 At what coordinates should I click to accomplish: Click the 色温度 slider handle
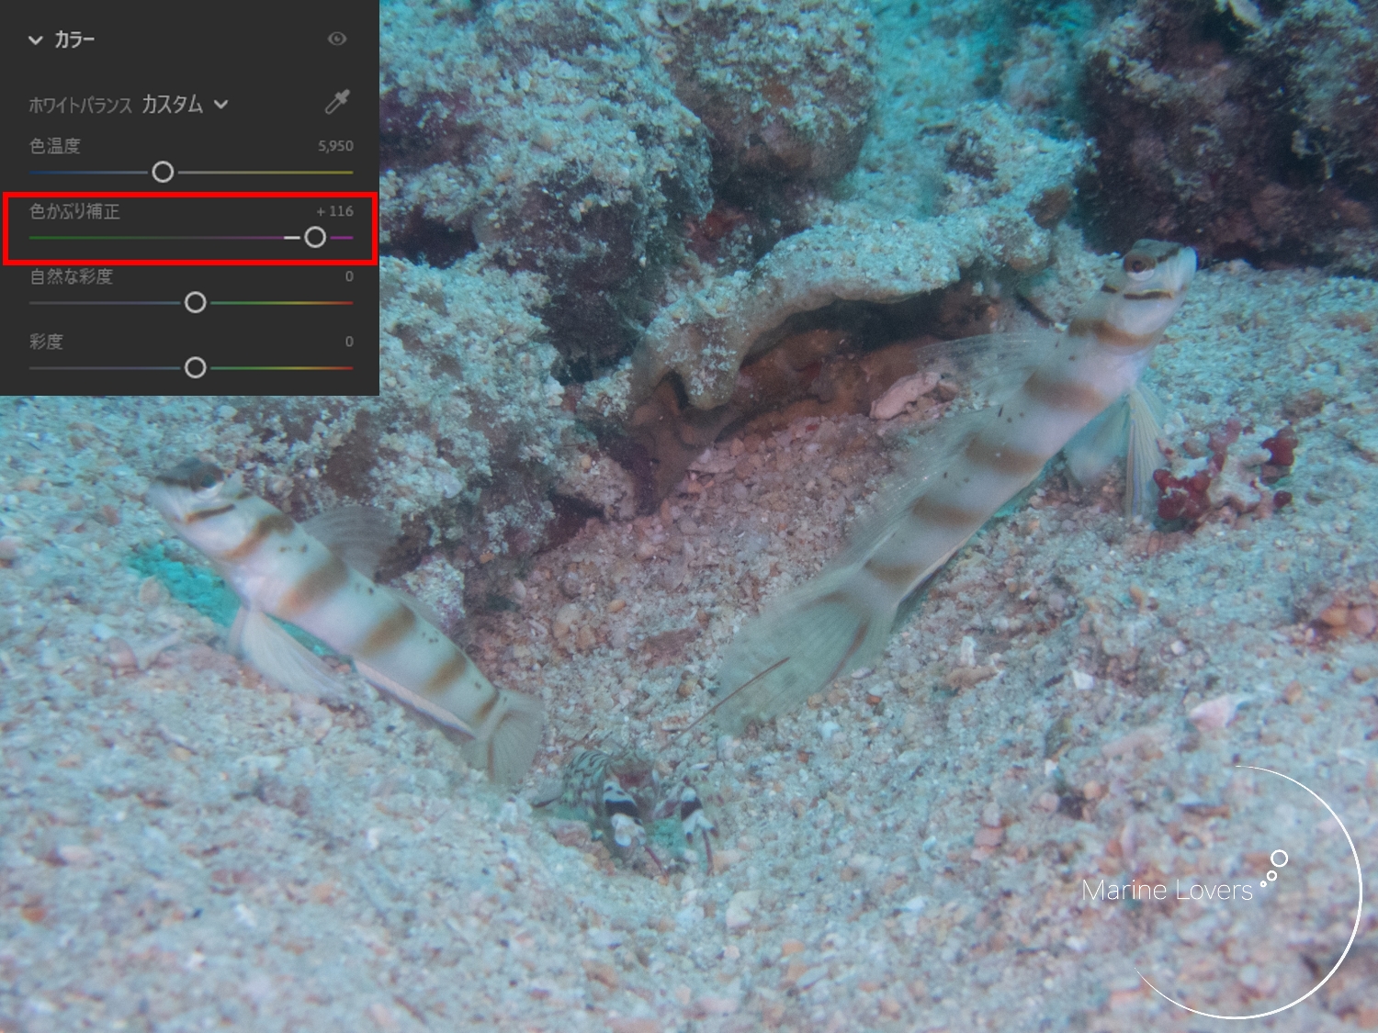163,172
